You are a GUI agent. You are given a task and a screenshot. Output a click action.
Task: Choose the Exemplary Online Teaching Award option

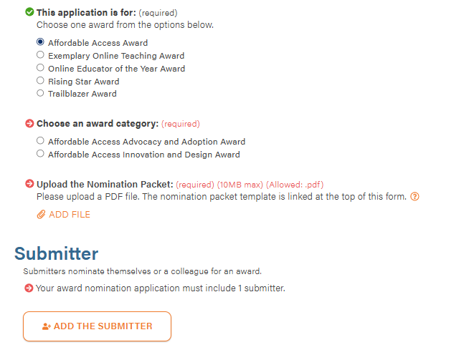[x=41, y=55]
